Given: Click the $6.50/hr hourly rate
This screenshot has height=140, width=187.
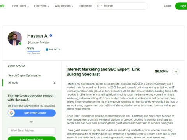Looking at the screenshot, I should click(x=162, y=71).
